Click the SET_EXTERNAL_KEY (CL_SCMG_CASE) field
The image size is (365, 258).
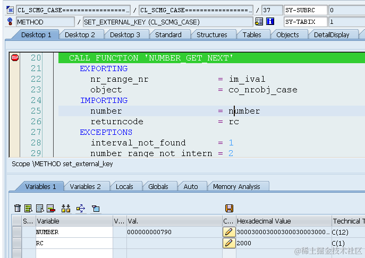[168, 22]
